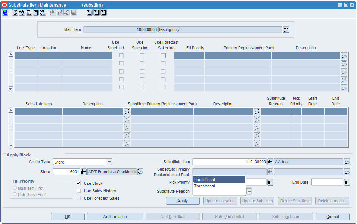Image resolution: width=357 pixels, height=224 pixels.
Task: Uncheck the Use Stock checkbox
Action: (78, 183)
